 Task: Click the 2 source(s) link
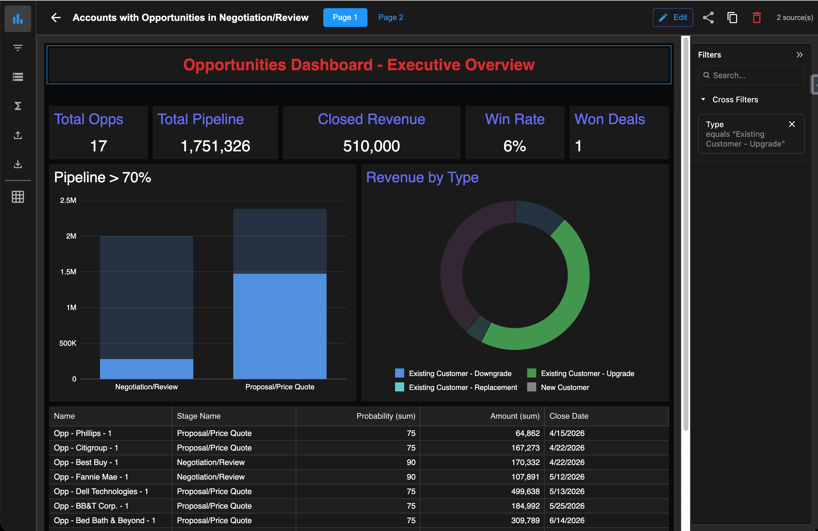click(x=794, y=18)
